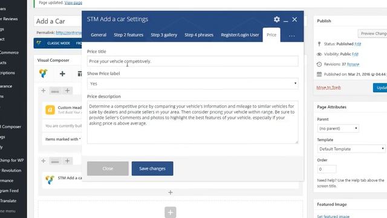The height and width of the screenshot is (218, 387).
Task: Click the Save changes button
Action: click(152, 168)
